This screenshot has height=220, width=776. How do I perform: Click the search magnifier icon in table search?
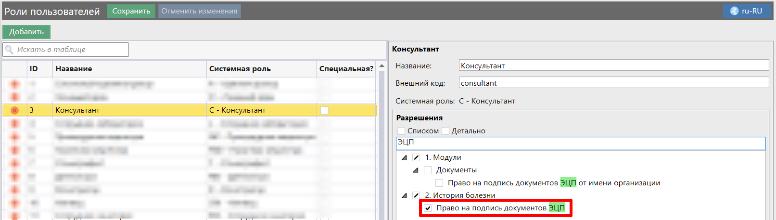point(9,50)
